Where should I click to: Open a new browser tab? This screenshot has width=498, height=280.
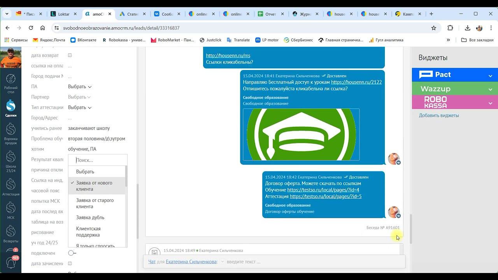(431, 14)
